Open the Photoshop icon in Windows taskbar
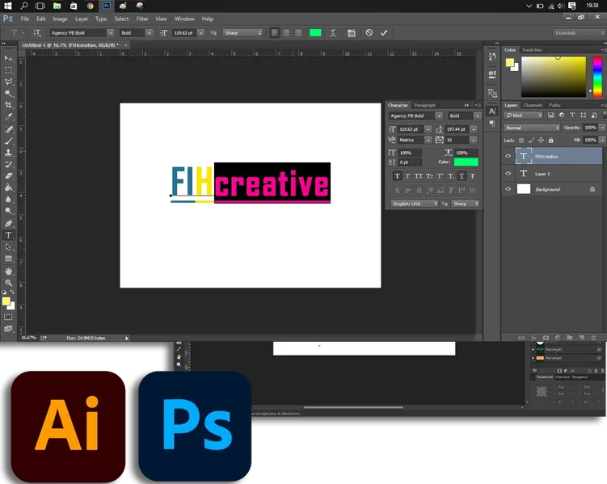The height and width of the screenshot is (484, 607). [106, 6]
